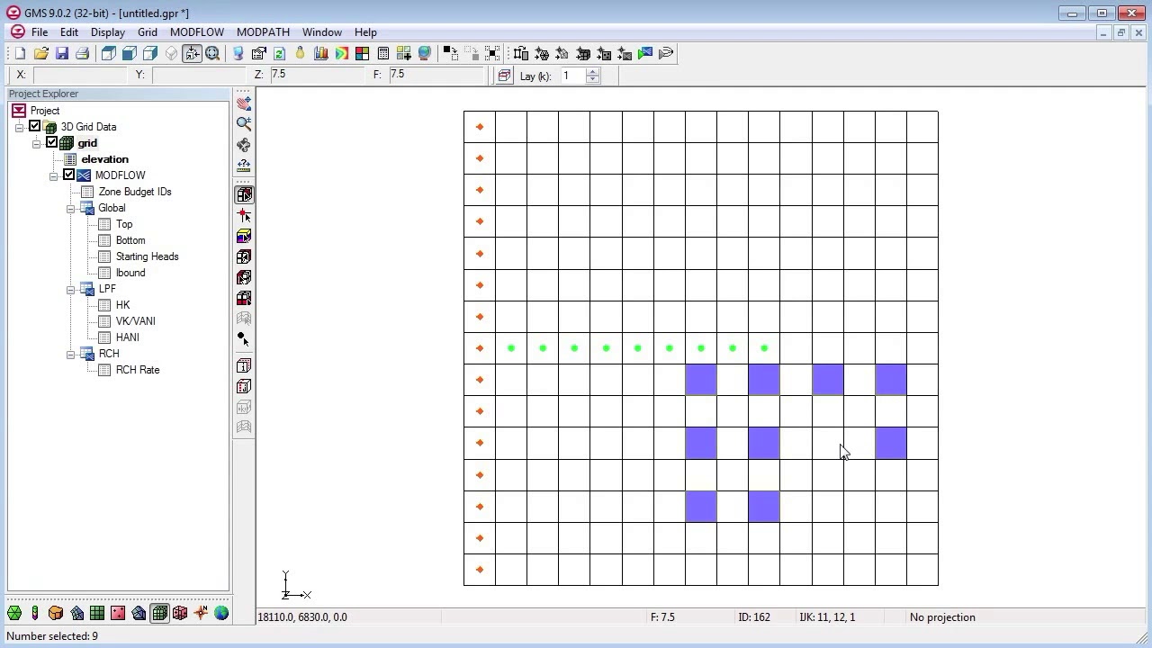Screen dimensions: 1152x648
Task: Select the Ibound array item
Action: pyautogui.click(x=130, y=273)
